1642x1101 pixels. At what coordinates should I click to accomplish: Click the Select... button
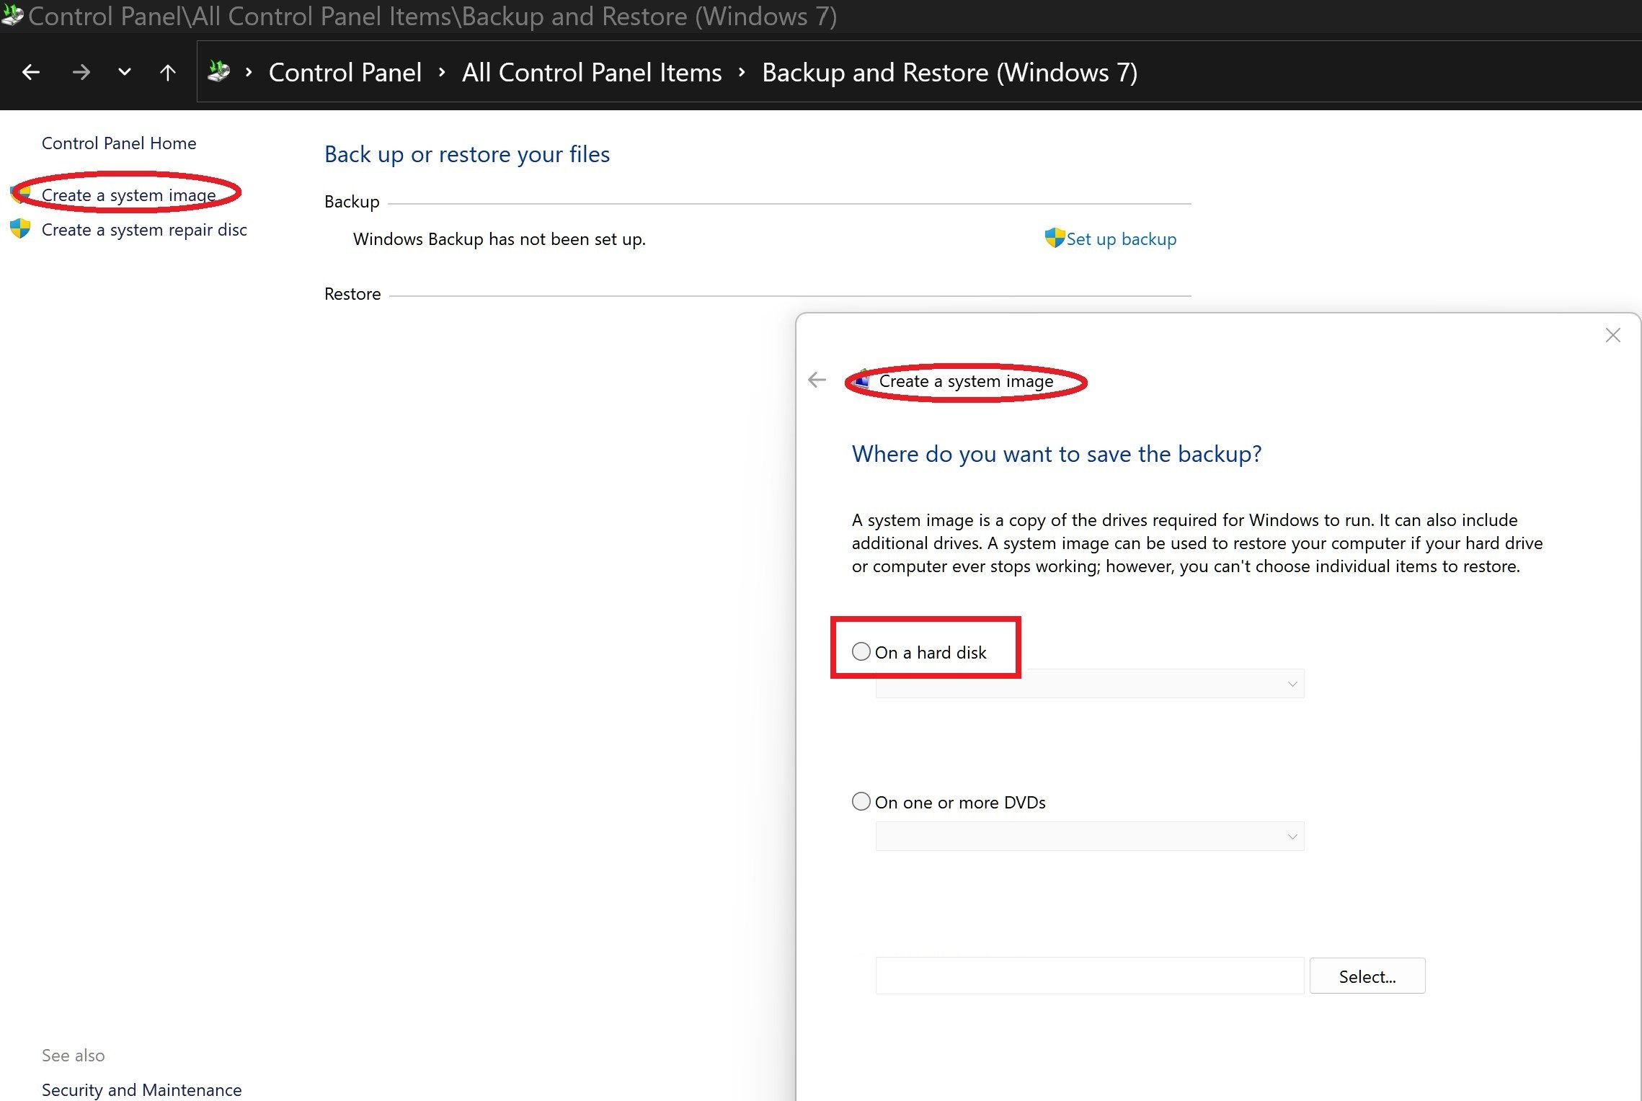[1367, 976]
